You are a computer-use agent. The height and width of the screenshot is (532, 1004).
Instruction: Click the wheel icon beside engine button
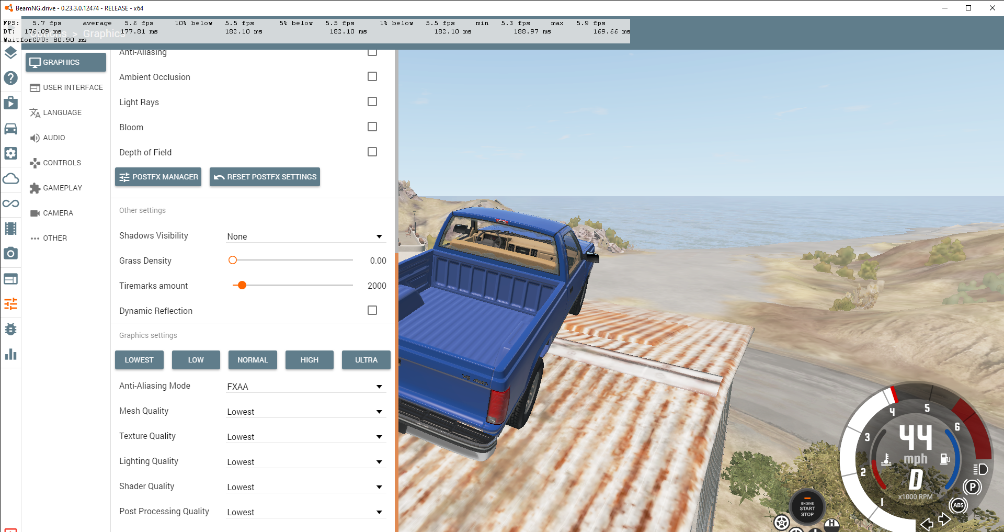tap(781, 523)
